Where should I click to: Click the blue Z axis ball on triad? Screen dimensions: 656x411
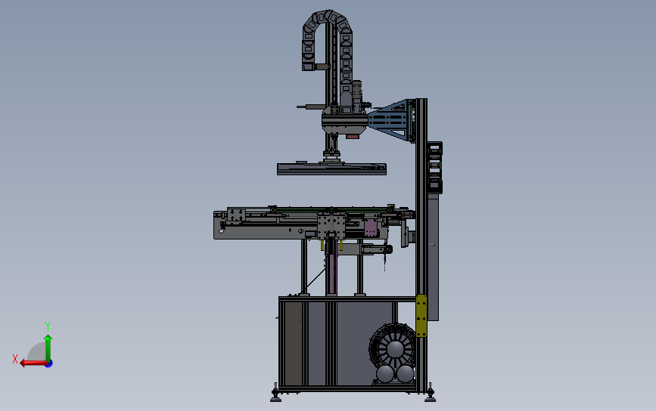pyautogui.click(x=49, y=364)
